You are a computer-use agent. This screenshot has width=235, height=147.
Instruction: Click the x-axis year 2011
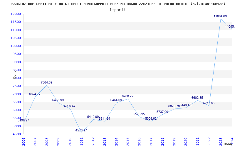point(82,141)
